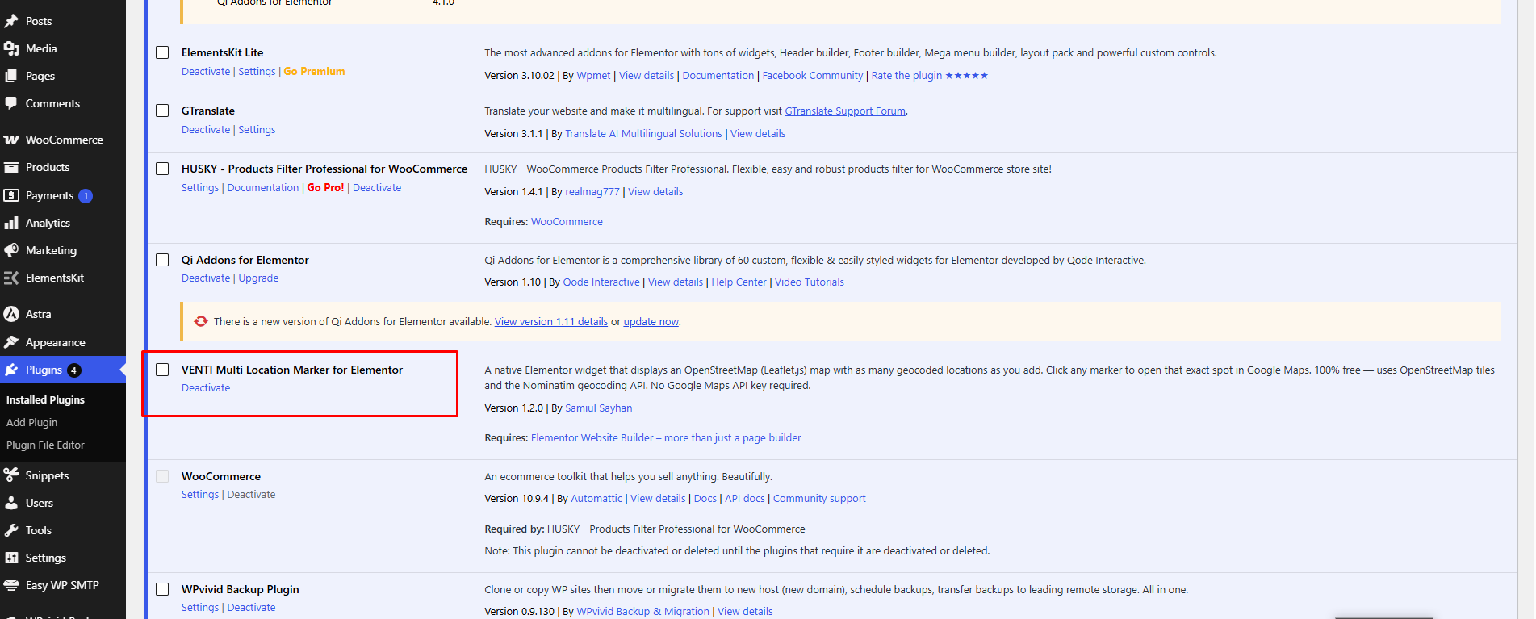Viewport: 1536px width, 619px height.
Task: Click the Analytics bar chart icon
Action: coord(11,223)
